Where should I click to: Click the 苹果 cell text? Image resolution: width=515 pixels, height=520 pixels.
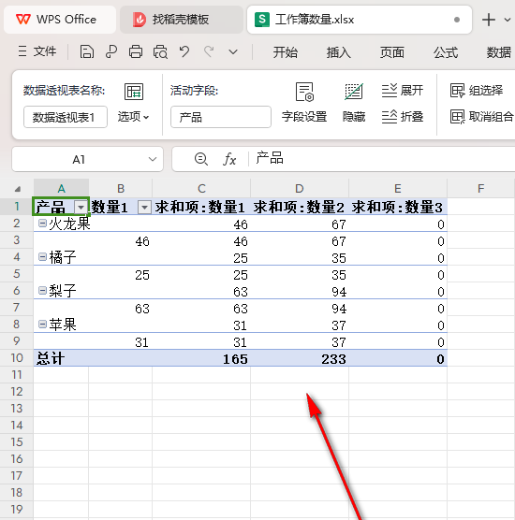[63, 325]
